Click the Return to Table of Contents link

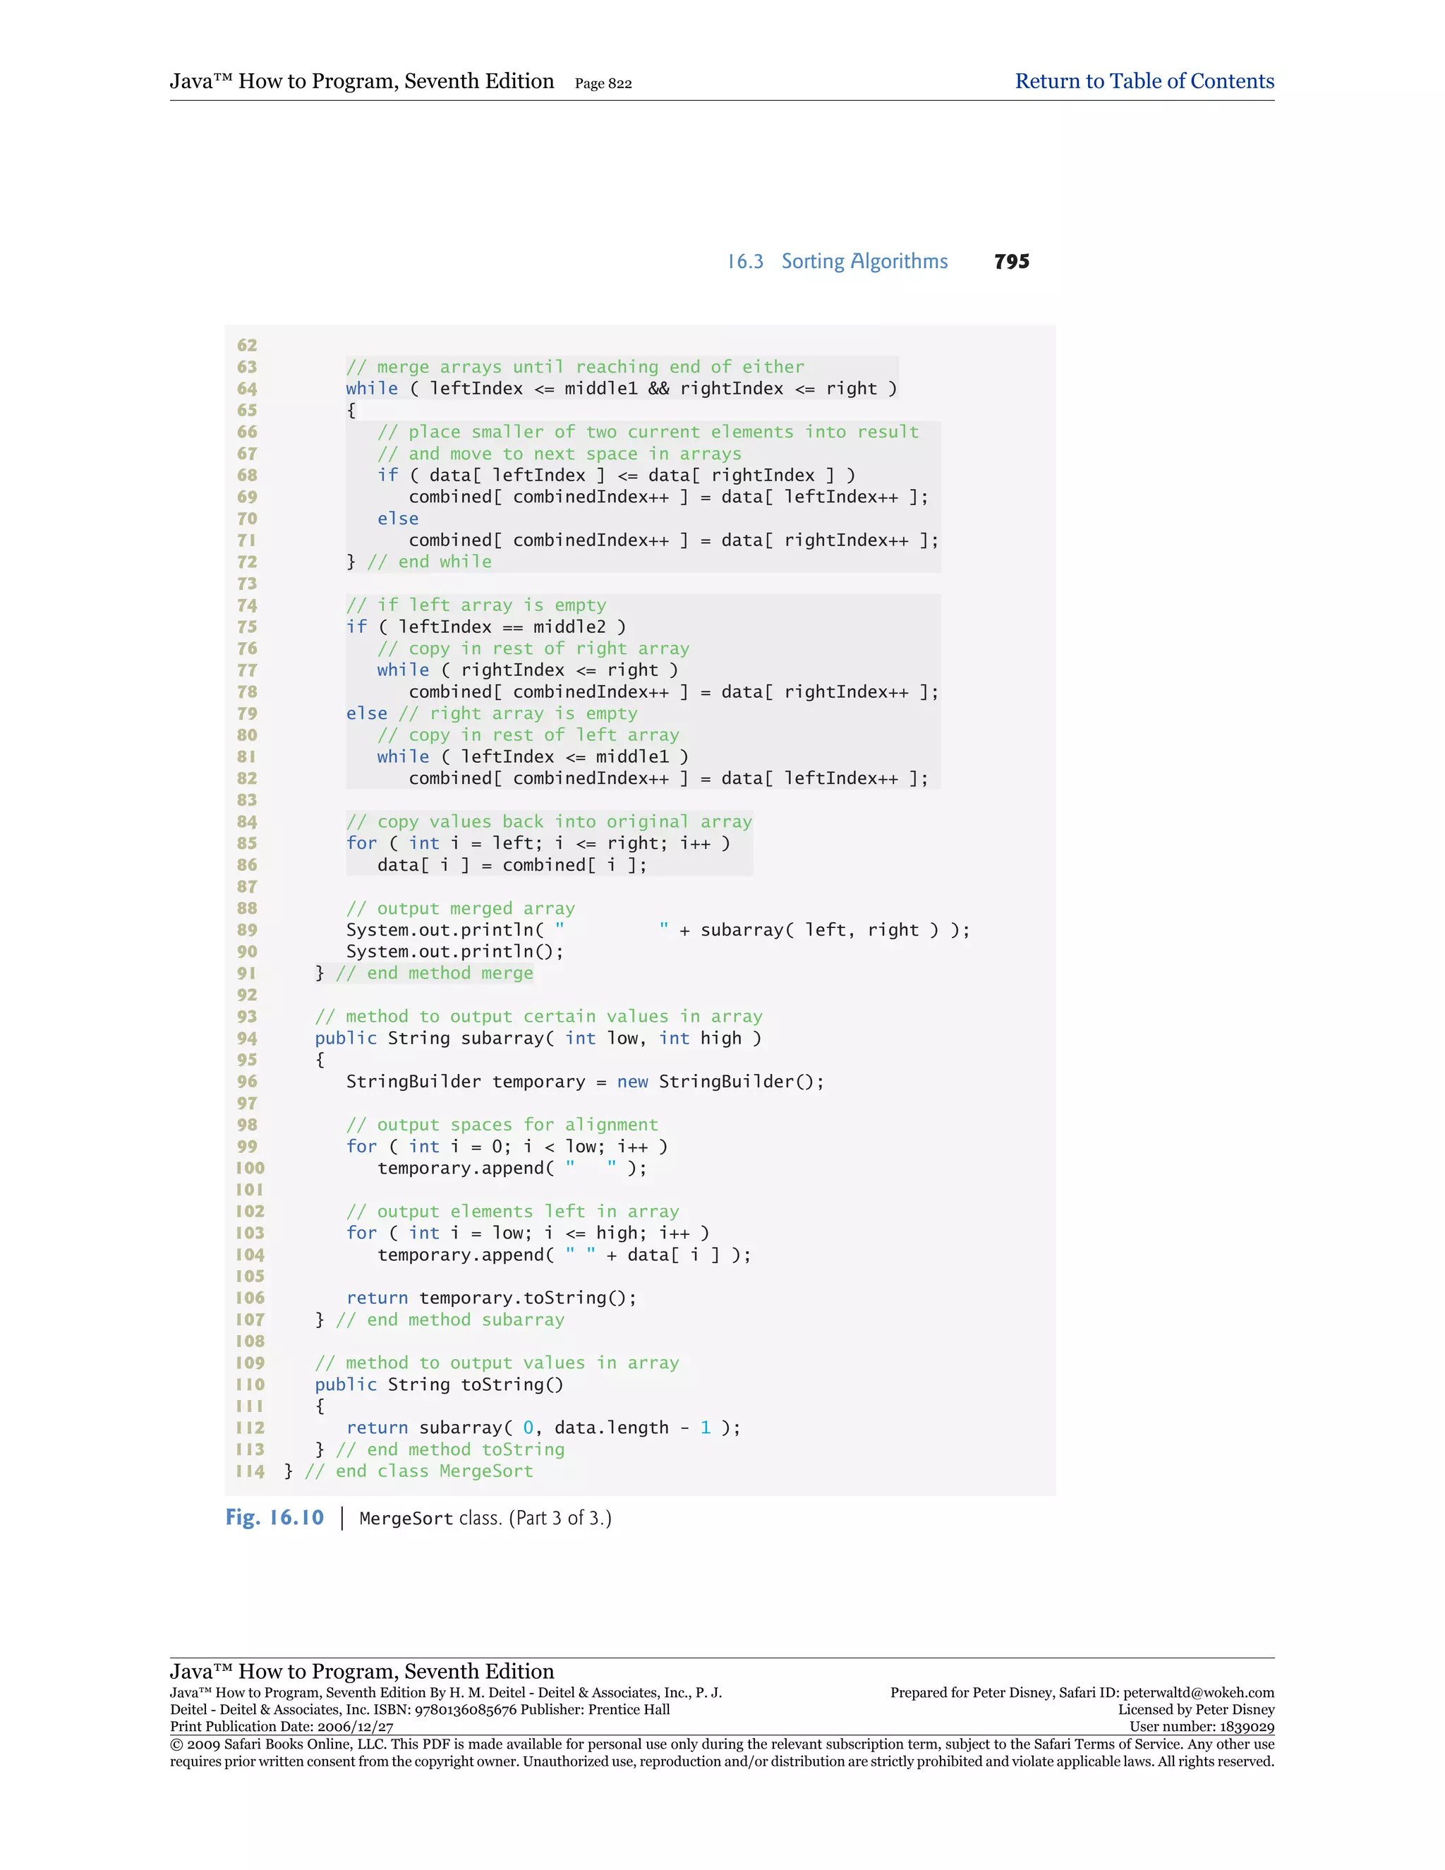pos(1144,81)
